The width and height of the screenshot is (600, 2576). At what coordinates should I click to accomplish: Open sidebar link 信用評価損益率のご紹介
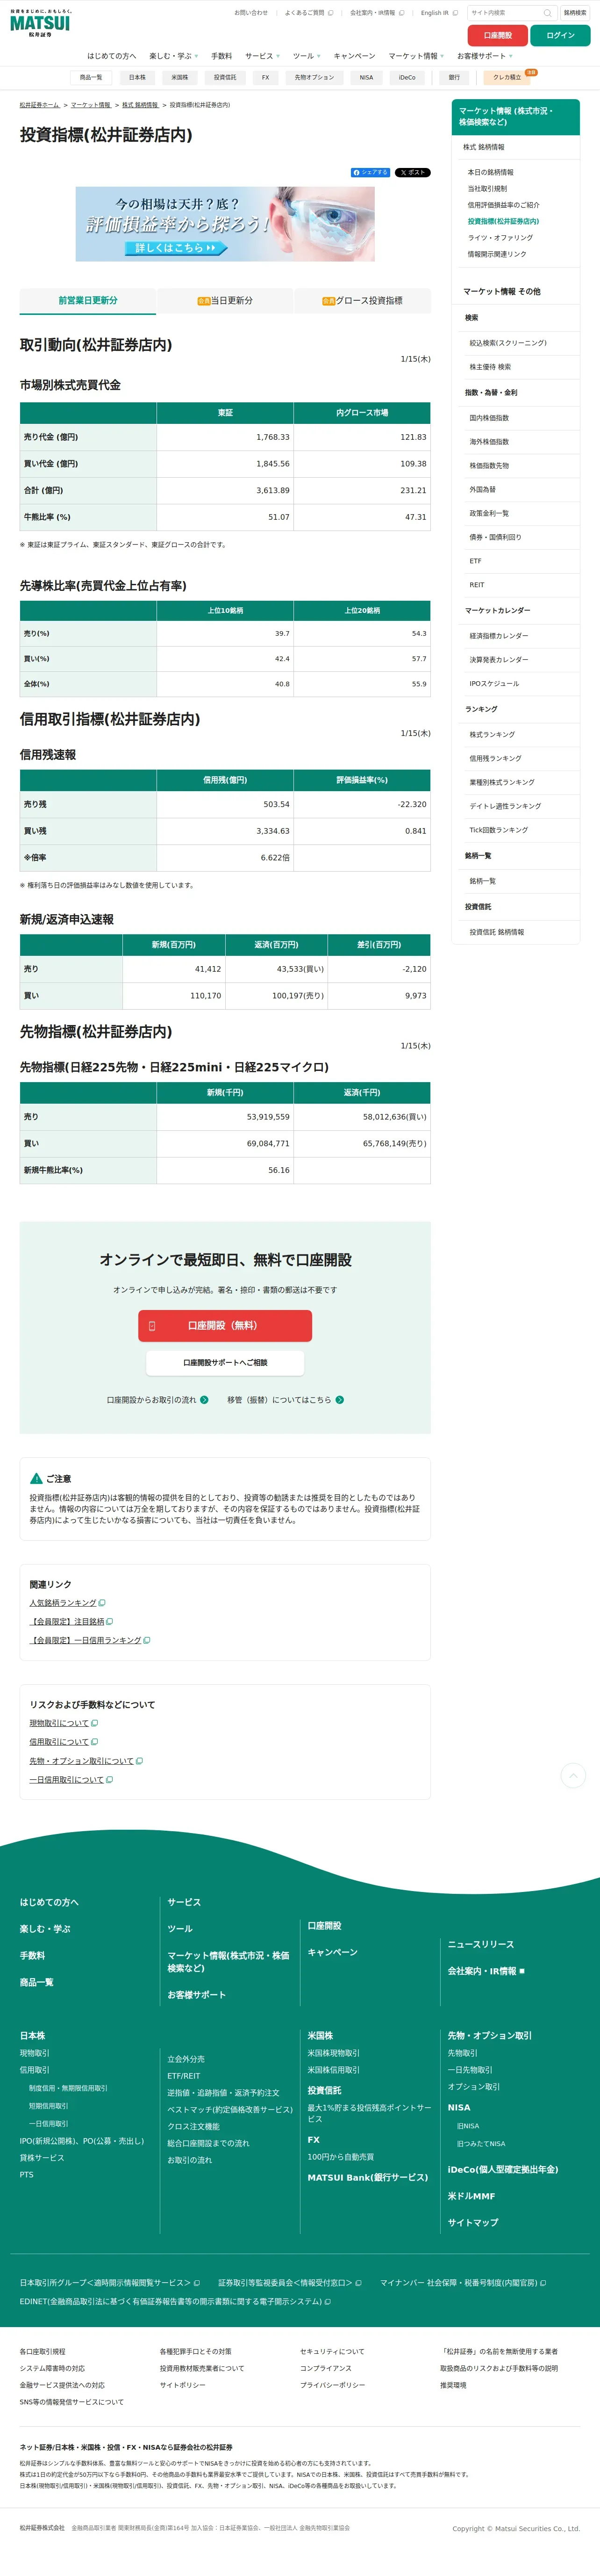[x=503, y=205]
